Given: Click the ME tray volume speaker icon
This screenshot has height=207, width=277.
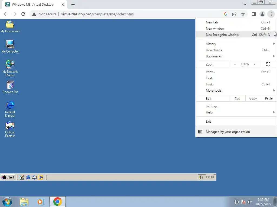Looking at the screenshot, I should (201, 177).
